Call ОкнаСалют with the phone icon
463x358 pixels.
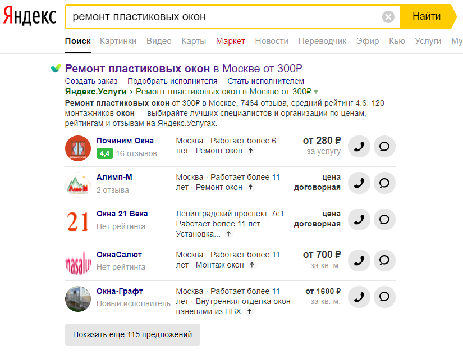(x=359, y=260)
